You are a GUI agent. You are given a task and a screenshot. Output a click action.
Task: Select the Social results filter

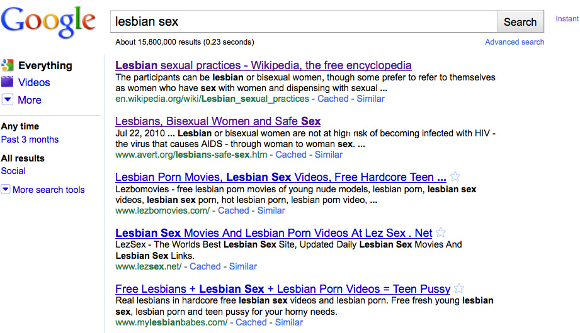13,171
